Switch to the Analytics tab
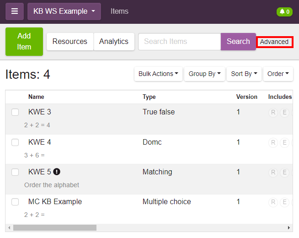Image resolution: width=299 pixels, height=238 pixels. 114,42
